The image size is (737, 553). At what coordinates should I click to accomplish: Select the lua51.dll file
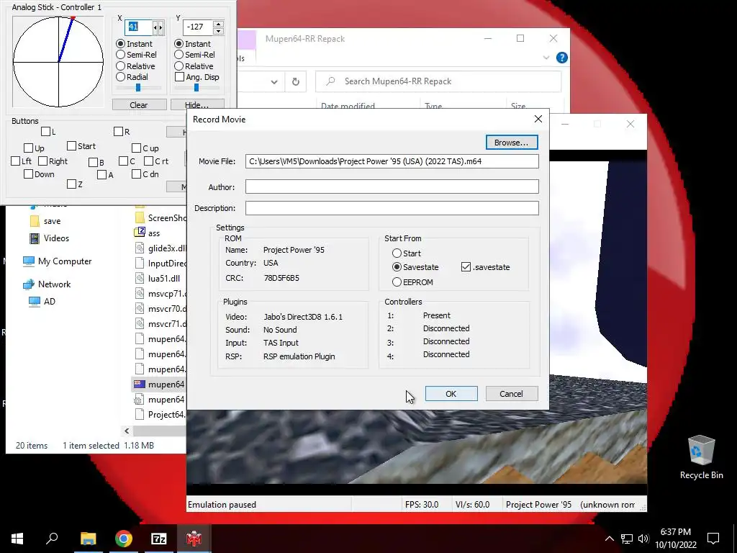(x=164, y=279)
